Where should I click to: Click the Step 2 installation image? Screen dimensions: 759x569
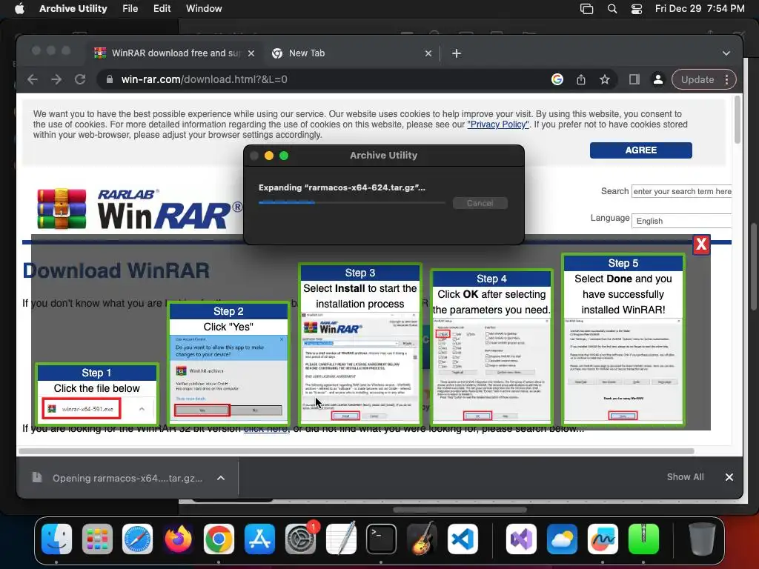pos(228,363)
